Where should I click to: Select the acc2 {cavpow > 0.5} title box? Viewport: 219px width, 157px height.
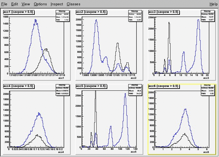tap(91, 12)
